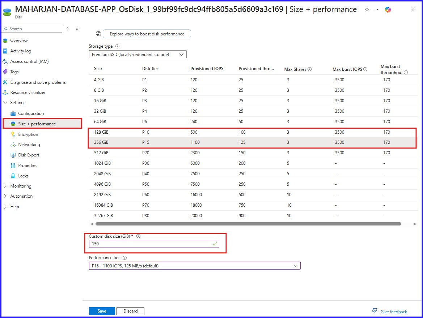The height and width of the screenshot is (318, 423).
Task: Favorite this disk using the star icon
Action: 367,10
